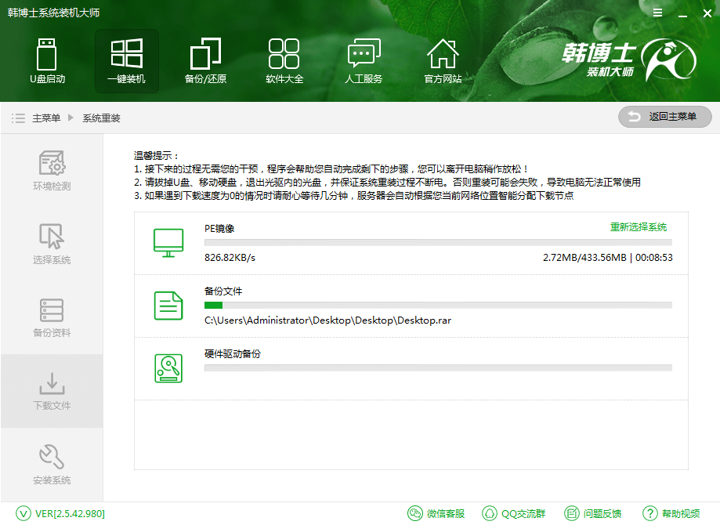Click download speed 826.82KB/s

[x=230, y=258]
